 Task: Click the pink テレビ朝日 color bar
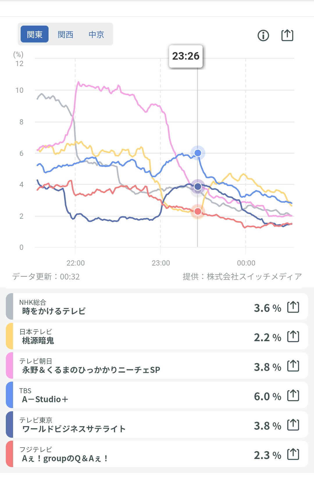pos(10,366)
